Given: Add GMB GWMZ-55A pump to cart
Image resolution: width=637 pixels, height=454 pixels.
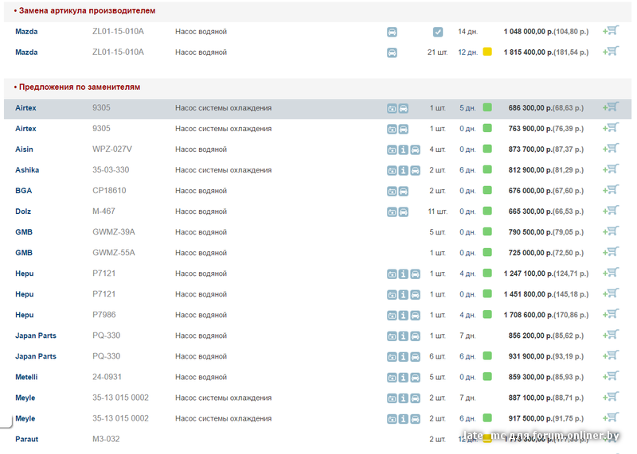Looking at the screenshot, I should click(611, 252).
